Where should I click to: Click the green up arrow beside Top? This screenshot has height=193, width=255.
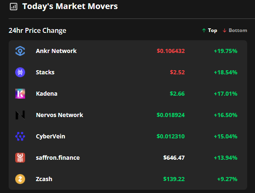click(x=204, y=30)
